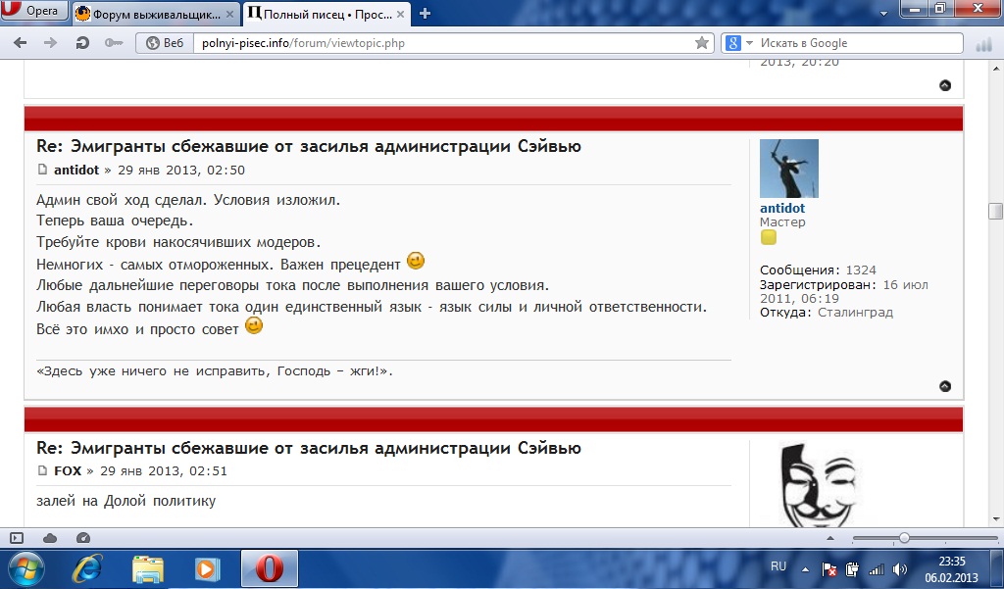
Task: Focus the Искать в Google search field
Action: (859, 43)
